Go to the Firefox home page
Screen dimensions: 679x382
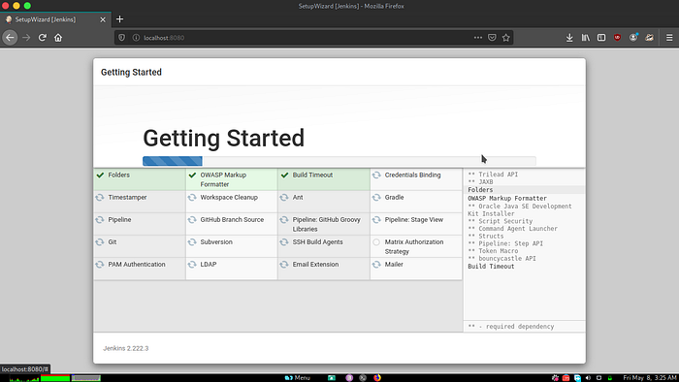point(58,38)
